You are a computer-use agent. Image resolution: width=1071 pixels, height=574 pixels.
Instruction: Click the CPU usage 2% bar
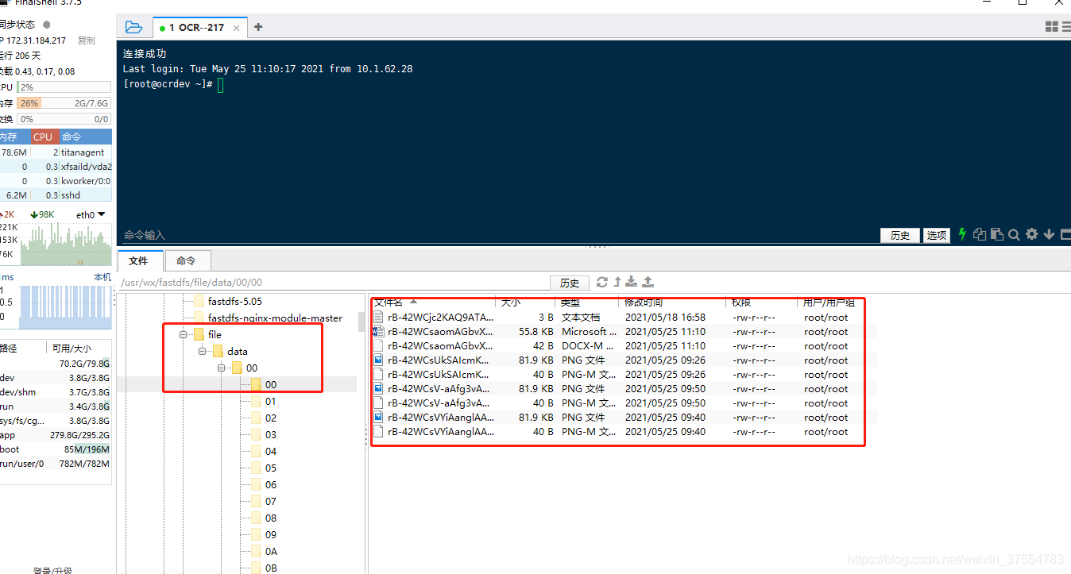click(64, 87)
